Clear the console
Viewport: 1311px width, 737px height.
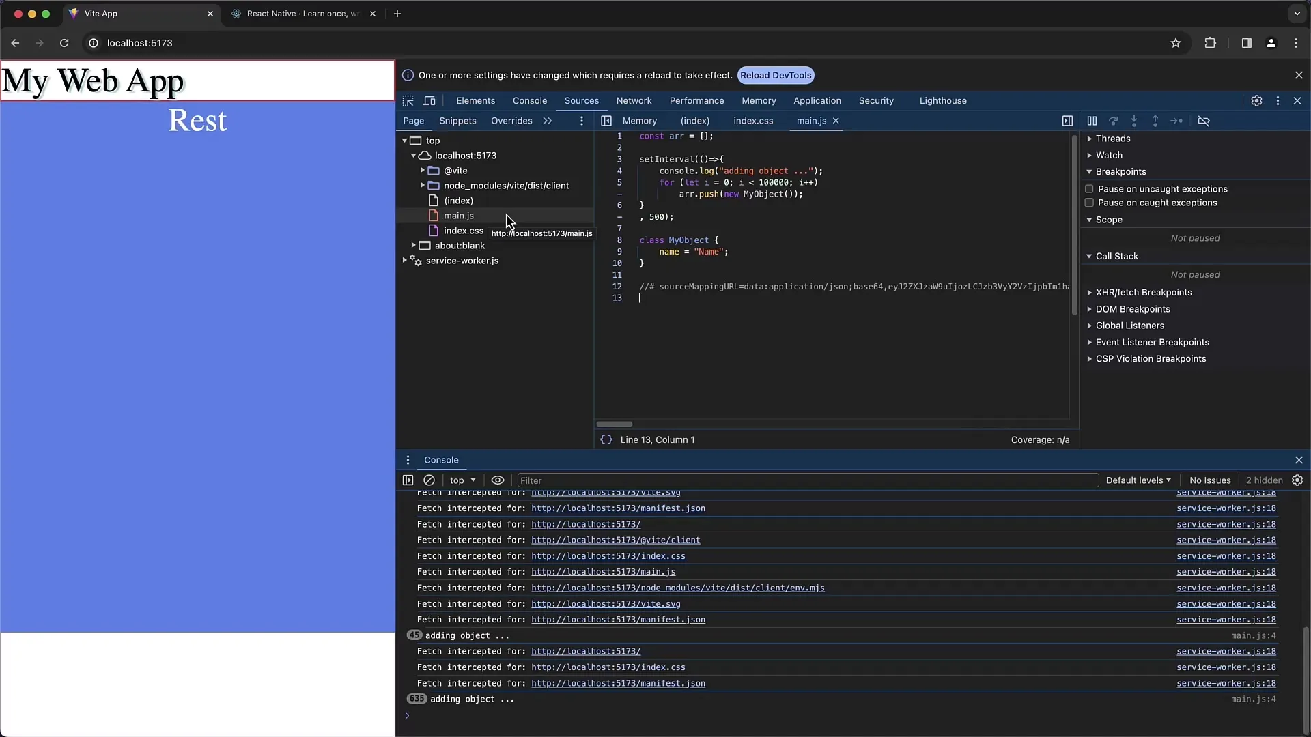(x=429, y=480)
